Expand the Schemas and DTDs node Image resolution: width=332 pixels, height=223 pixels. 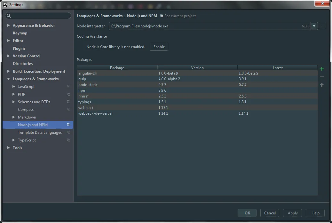pyautogui.click(x=13, y=102)
